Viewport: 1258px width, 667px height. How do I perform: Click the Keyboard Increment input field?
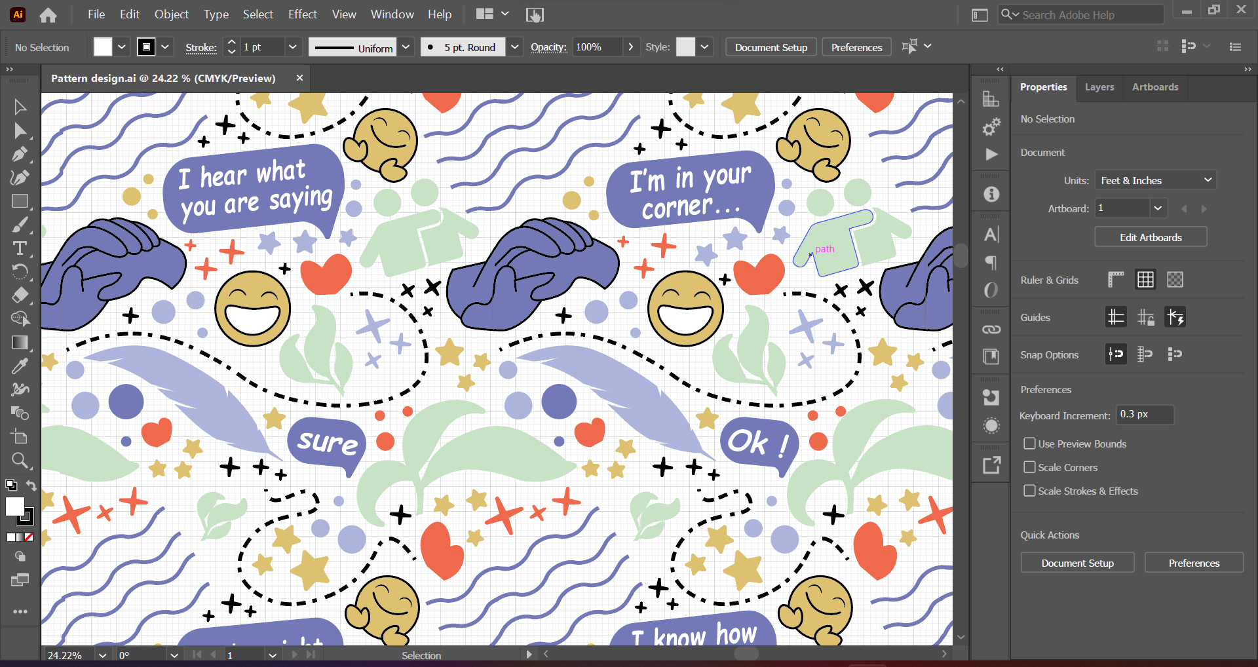pyautogui.click(x=1145, y=415)
